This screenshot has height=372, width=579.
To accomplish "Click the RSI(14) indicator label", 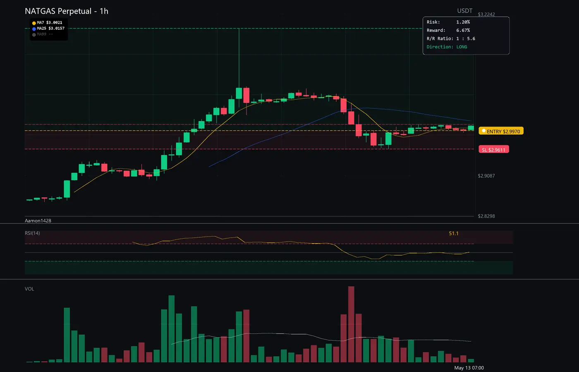I will click(x=32, y=233).
